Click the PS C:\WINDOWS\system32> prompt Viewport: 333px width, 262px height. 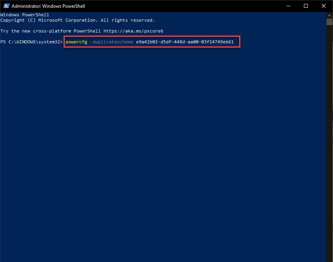[x=31, y=42]
